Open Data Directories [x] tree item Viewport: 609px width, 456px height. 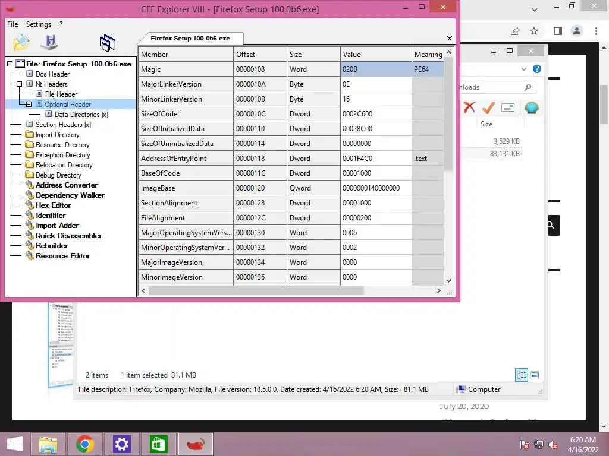click(x=81, y=115)
